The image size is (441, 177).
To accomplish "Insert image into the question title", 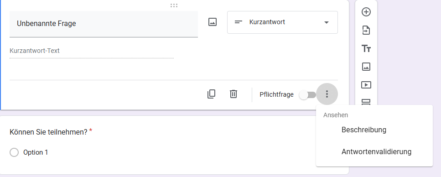I will pyautogui.click(x=213, y=22).
